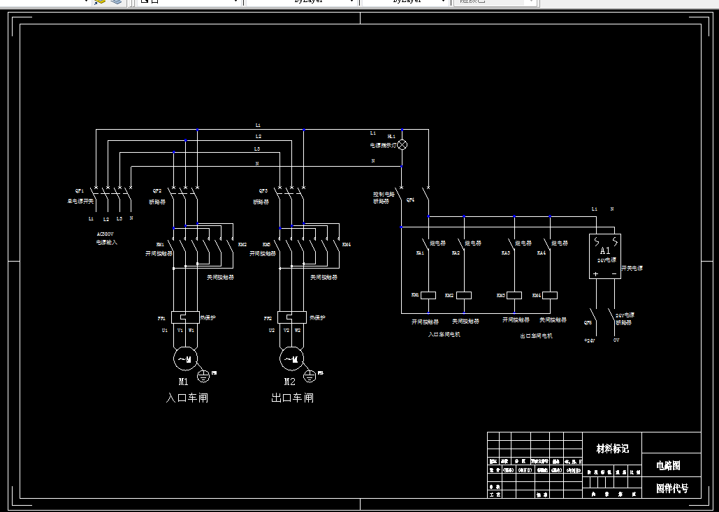This screenshot has height=512, width=719.
Task: Pick the ground symbol beside motor M1
Action: click(x=203, y=377)
